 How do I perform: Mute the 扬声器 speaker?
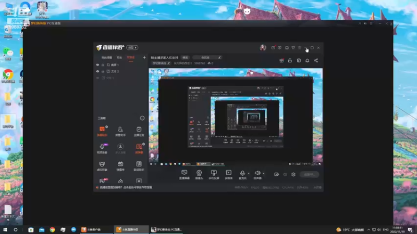[257, 175]
